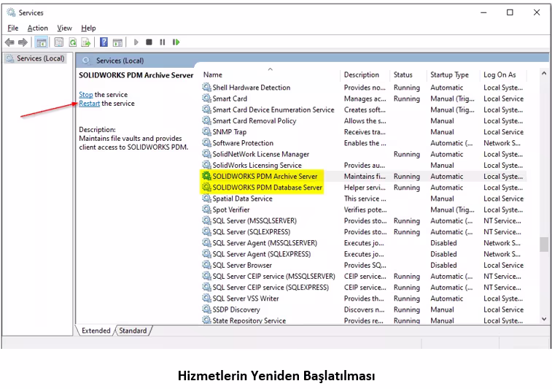552x389 pixels.
Task: Select the Spatial Data Service row
Action: click(x=364, y=199)
